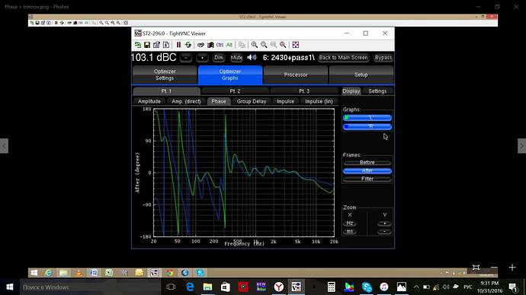Click the Refresh Screen icon

[188, 45]
